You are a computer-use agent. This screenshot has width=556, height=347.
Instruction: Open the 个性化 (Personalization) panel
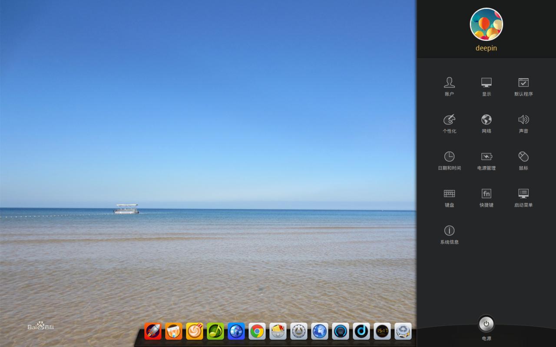[449, 123]
